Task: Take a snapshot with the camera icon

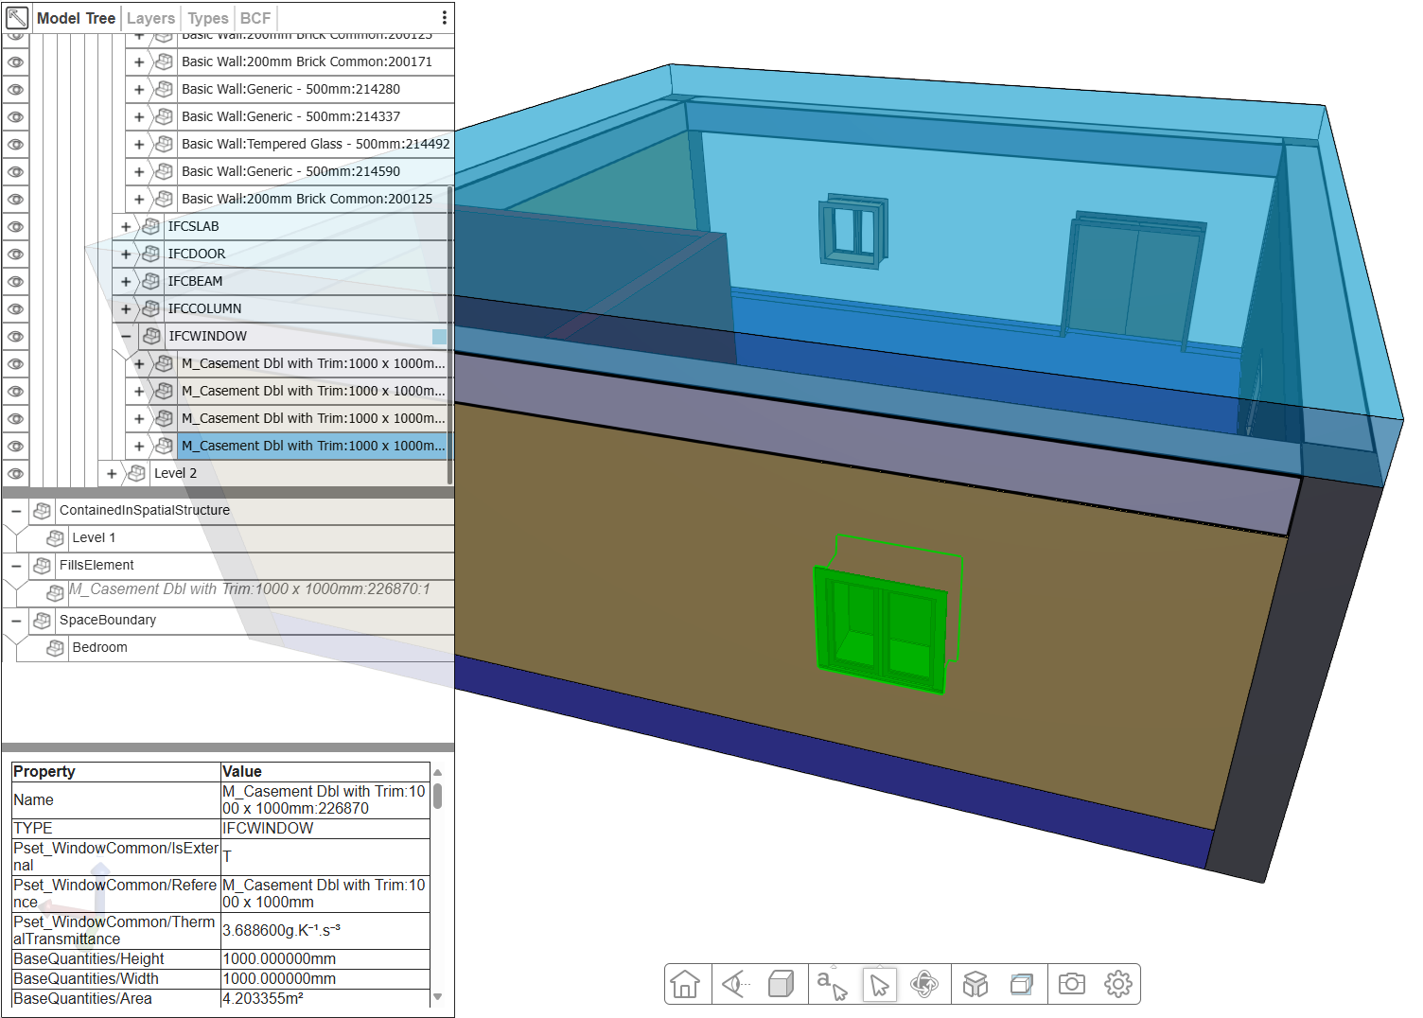Action: tap(1072, 984)
